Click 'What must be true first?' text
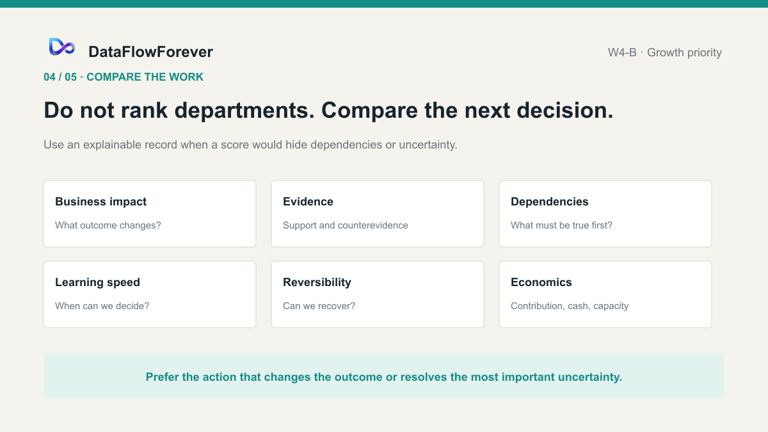The width and height of the screenshot is (768, 432). 561,225
